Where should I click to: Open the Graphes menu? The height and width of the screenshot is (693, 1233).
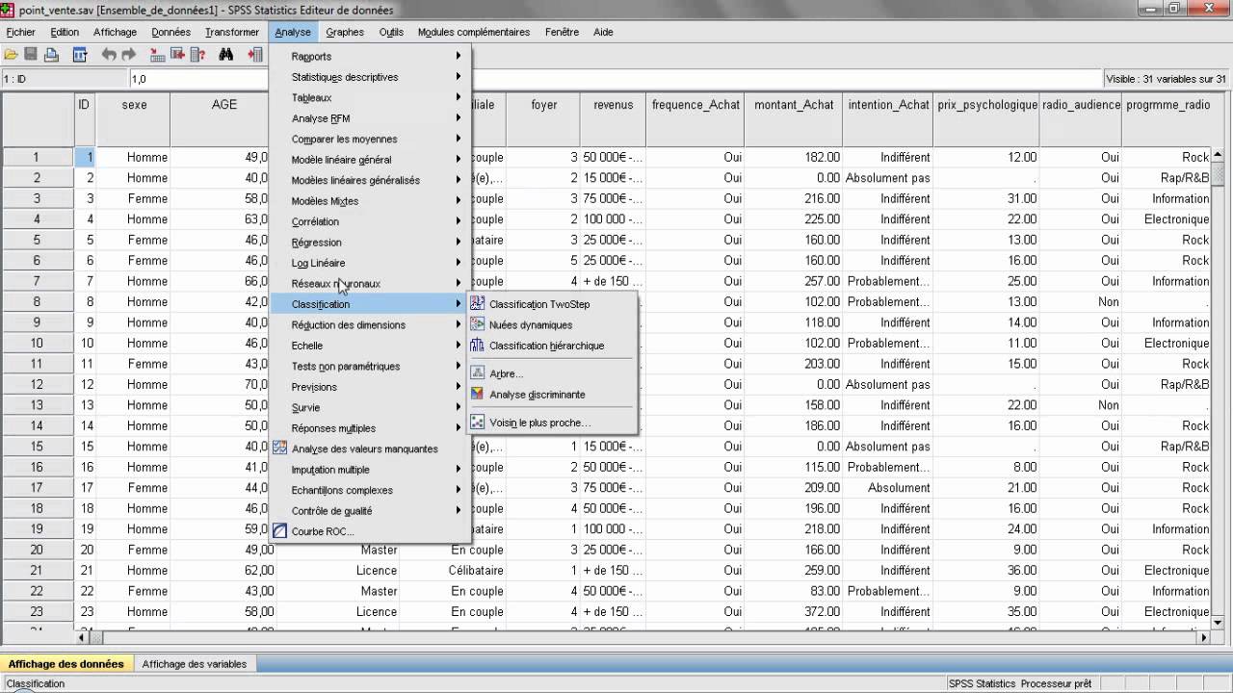[x=345, y=32]
